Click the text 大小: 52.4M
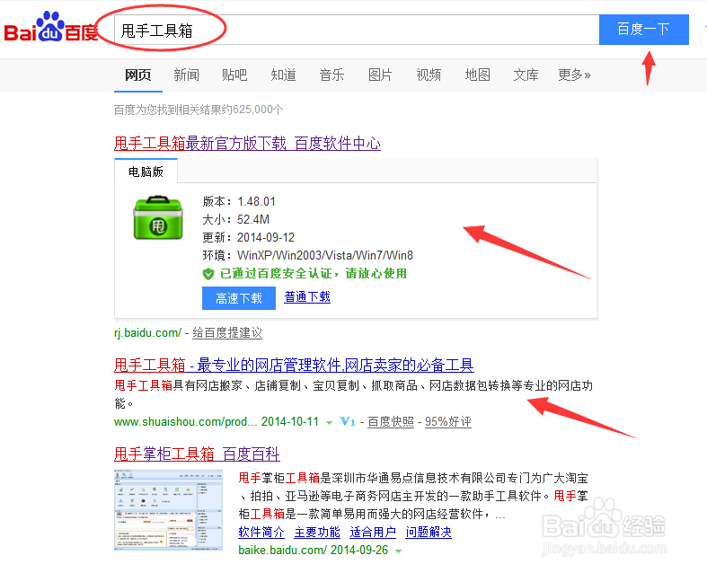This screenshot has width=707, height=573. tap(236, 219)
